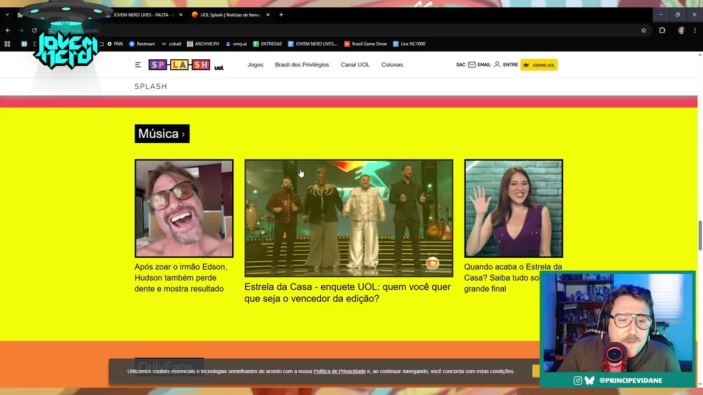This screenshot has width=703, height=395.
Task: Open the Música section heading
Action: pos(162,133)
